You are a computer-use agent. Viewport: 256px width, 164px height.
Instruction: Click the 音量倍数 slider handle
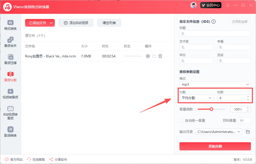pyautogui.click(x=211, y=109)
